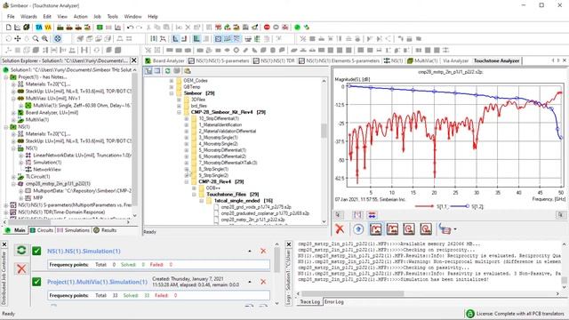Select the NetworkView tree item

(47, 170)
